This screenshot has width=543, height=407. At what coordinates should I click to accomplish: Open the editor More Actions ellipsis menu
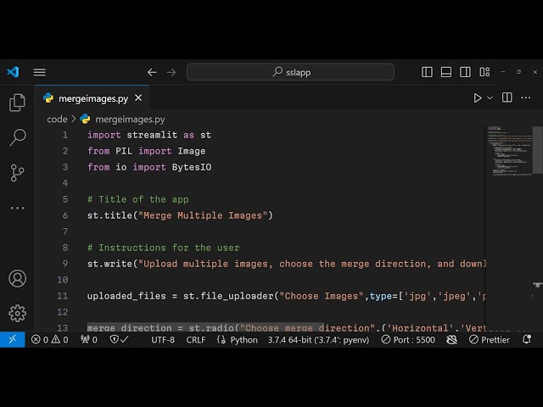528,98
